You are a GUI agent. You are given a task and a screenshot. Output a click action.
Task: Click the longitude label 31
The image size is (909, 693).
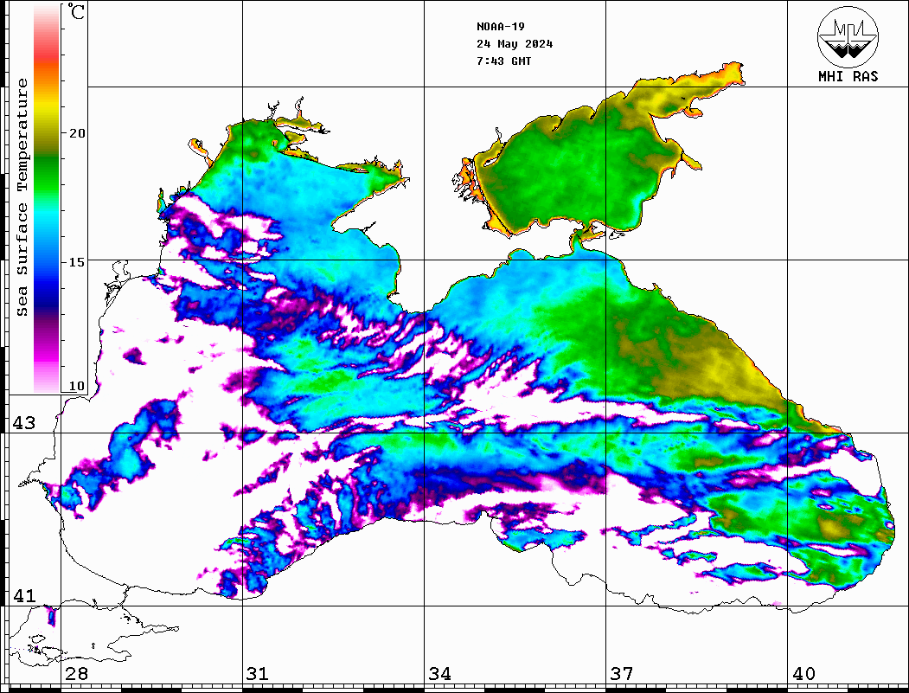click(258, 674)
